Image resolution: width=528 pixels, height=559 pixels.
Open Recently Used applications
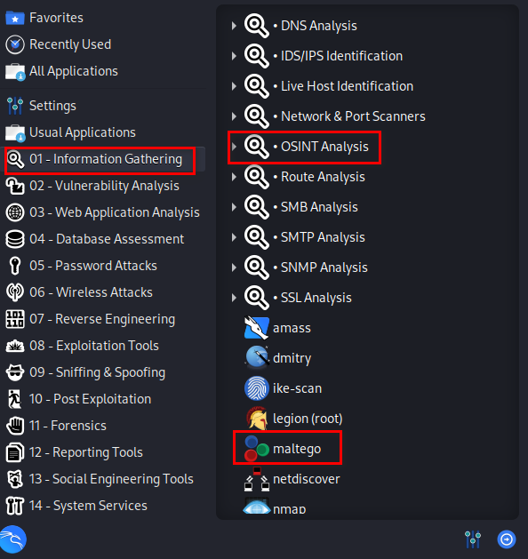click(x=103, y=44)
